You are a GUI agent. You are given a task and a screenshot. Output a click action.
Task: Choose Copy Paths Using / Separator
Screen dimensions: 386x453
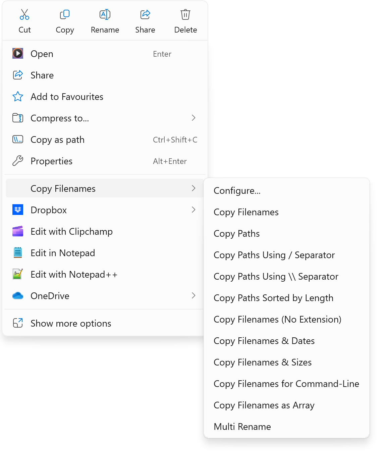(274, 255)
